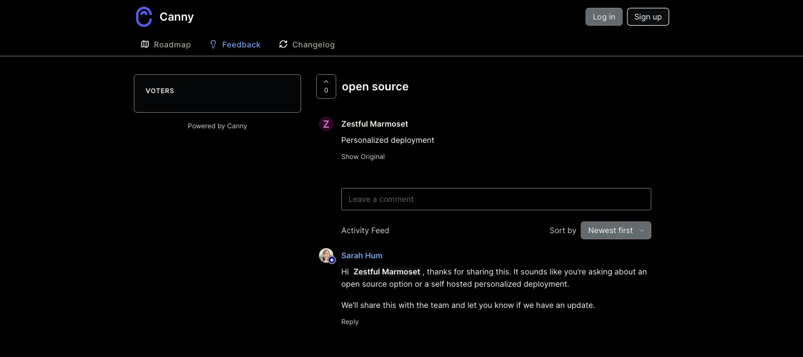Click the Sign up button
Screen dimensions: 803x357
[648, 17]
